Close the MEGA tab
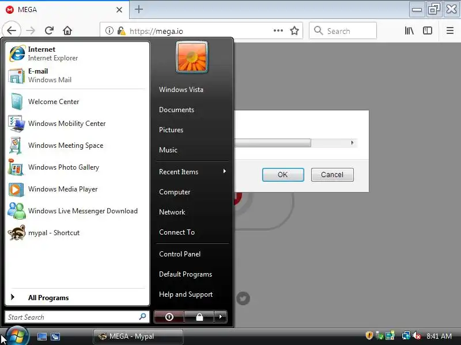461x345 pixels. click(x=119, y=10)
